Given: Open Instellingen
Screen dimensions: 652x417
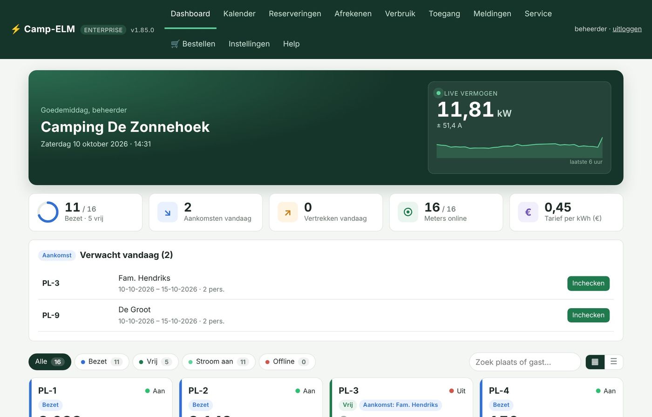Looking at the screenshot, I should coord(249,44).
